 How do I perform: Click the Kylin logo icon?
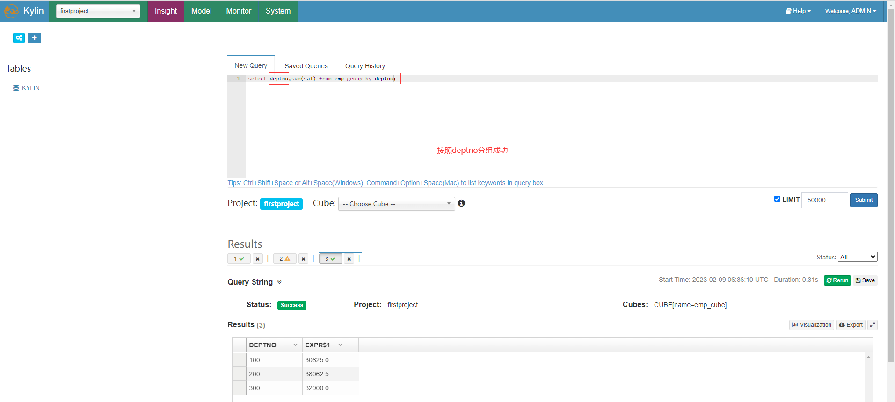tap(11, 11)
